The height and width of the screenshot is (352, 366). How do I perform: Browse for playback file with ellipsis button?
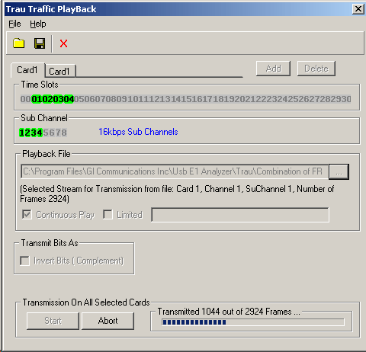coord(339,172)
